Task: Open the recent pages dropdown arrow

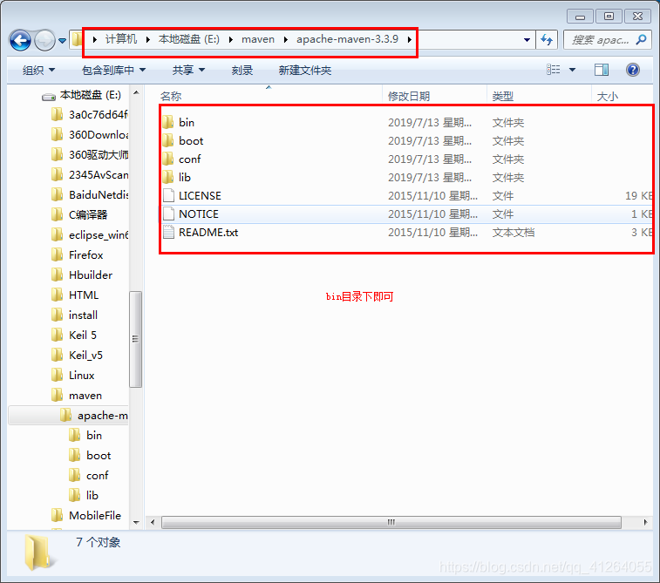Action: [62, 41]
